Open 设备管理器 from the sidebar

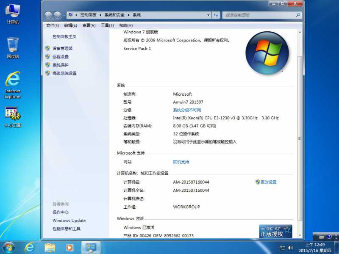[x=62, y=48]
